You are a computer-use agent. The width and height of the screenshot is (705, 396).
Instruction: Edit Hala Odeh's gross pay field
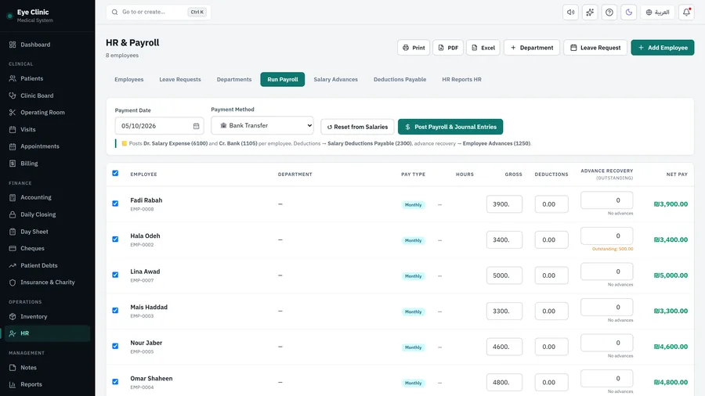pos(504,239)
